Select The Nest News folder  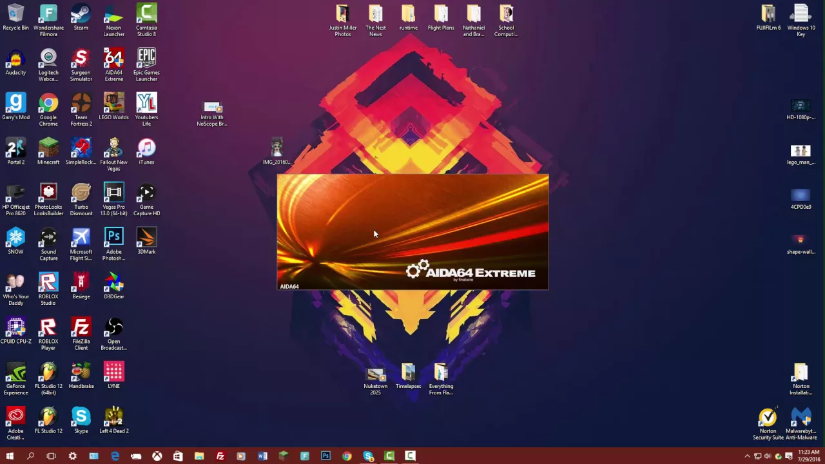375,21
